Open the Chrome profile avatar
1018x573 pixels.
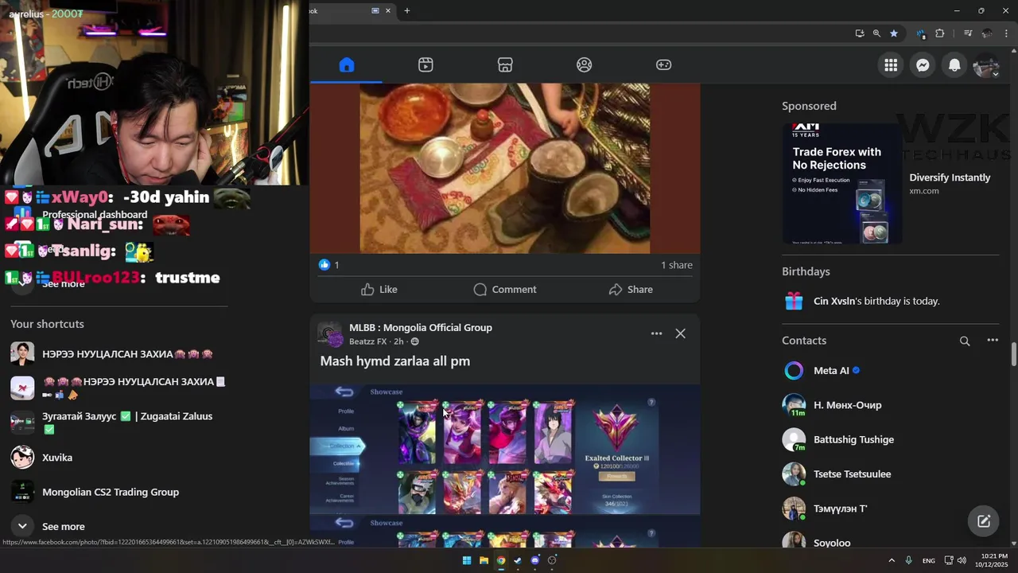click(987, 33)
